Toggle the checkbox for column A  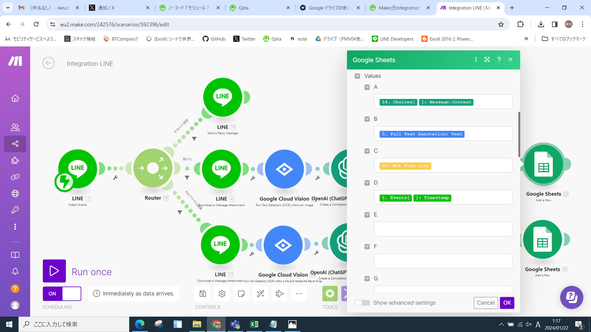(367, 87)
